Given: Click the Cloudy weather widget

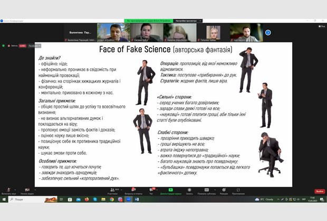Looking at the screenshot, I should click(x=264, y=199).
